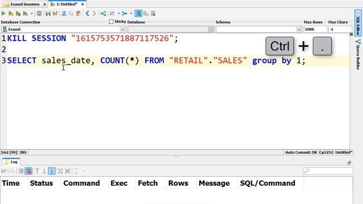The height and width of the screenshot is (204, 363).
Task: Open the dropdown beside the merging-arrows icon
Action: coord(131,14)
